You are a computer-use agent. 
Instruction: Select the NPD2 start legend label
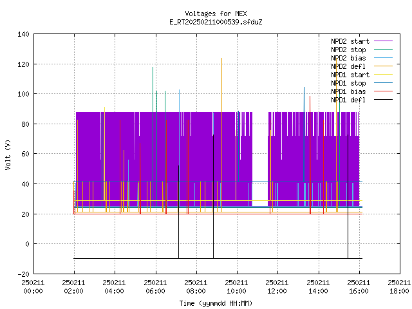coord(350,41)
